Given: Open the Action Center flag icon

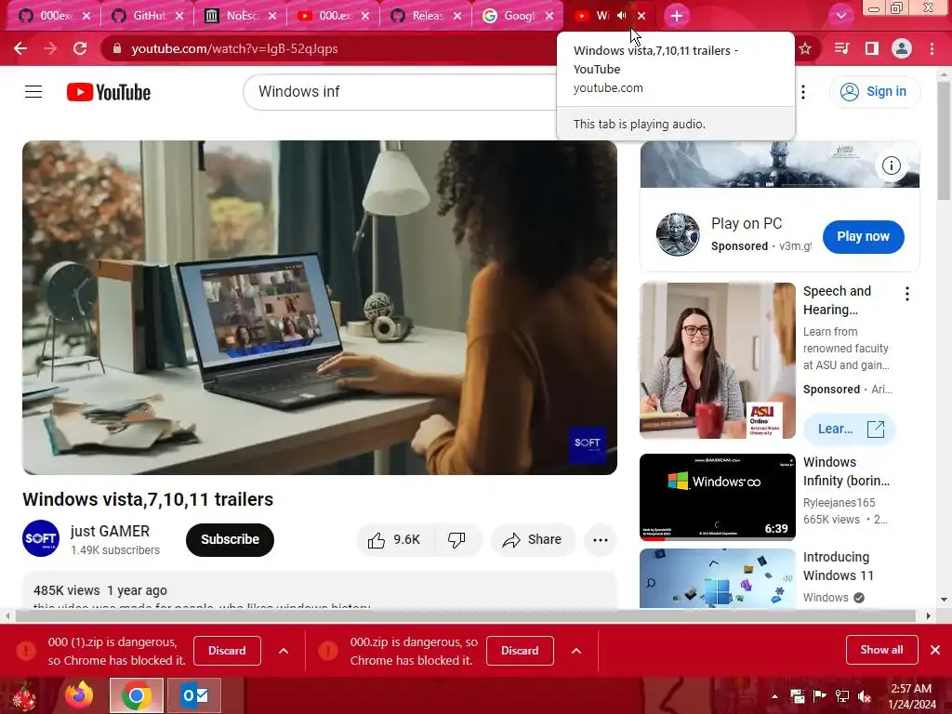Looking at the screenshot, I should pyautogui.click(x=820, y=696).
